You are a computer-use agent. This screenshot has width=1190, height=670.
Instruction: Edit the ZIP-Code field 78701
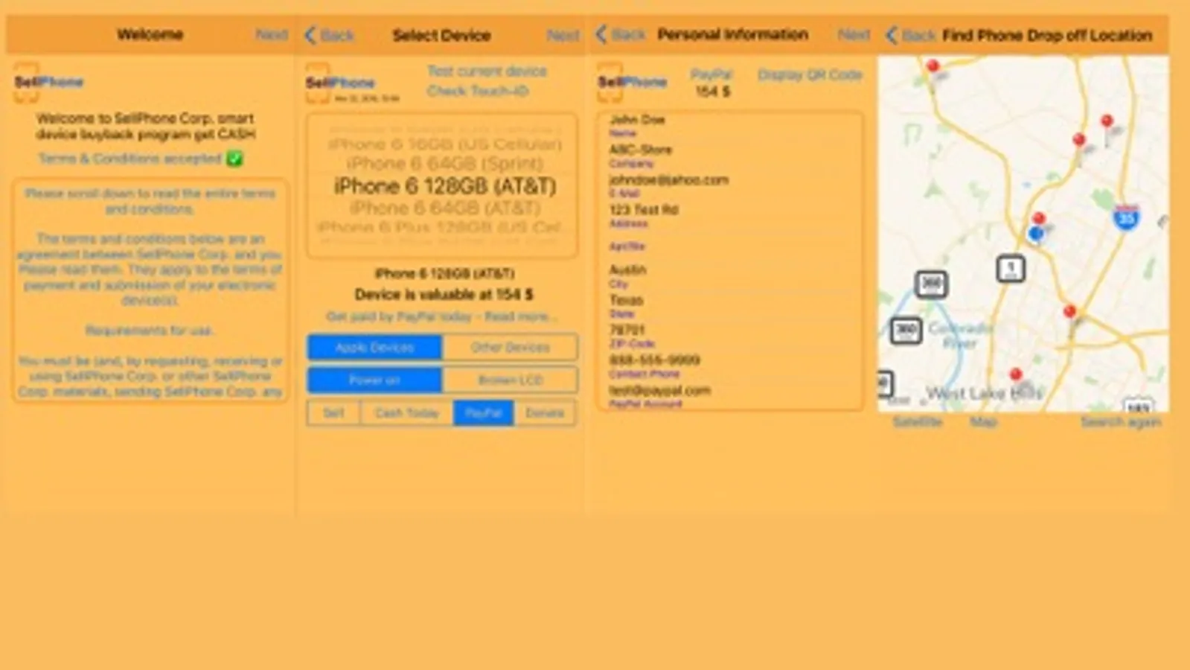coord(729,336)
